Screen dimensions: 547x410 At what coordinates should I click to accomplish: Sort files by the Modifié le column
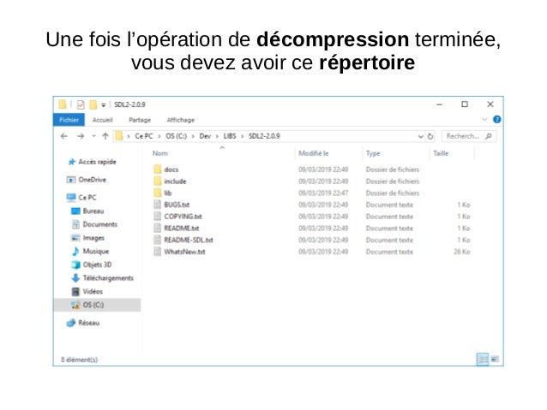point(313,153)
